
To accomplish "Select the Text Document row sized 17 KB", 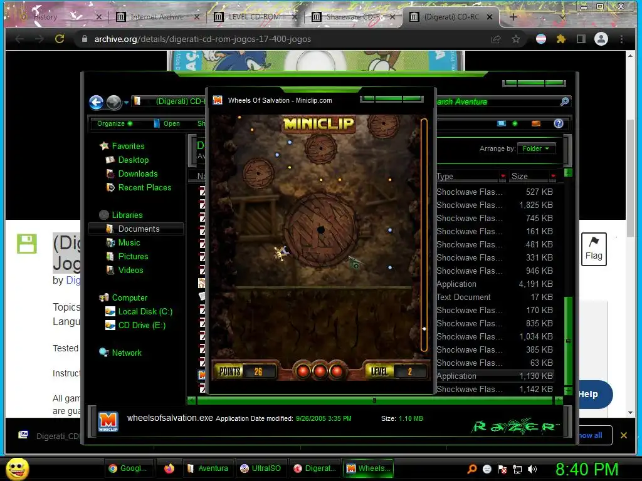I will pos(495,297).
